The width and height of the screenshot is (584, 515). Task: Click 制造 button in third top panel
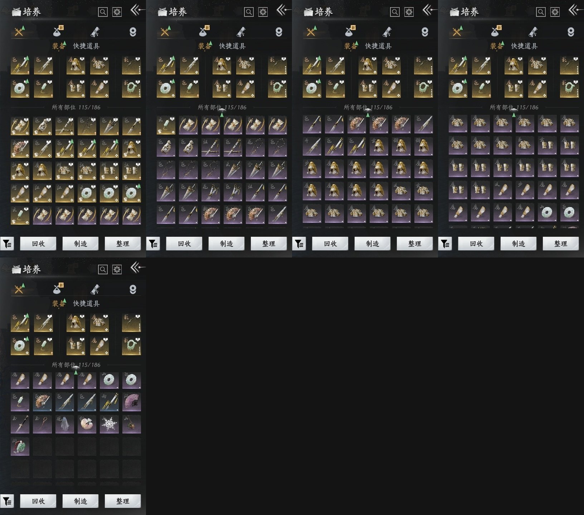pyautogui.click(x=373, y=244)
